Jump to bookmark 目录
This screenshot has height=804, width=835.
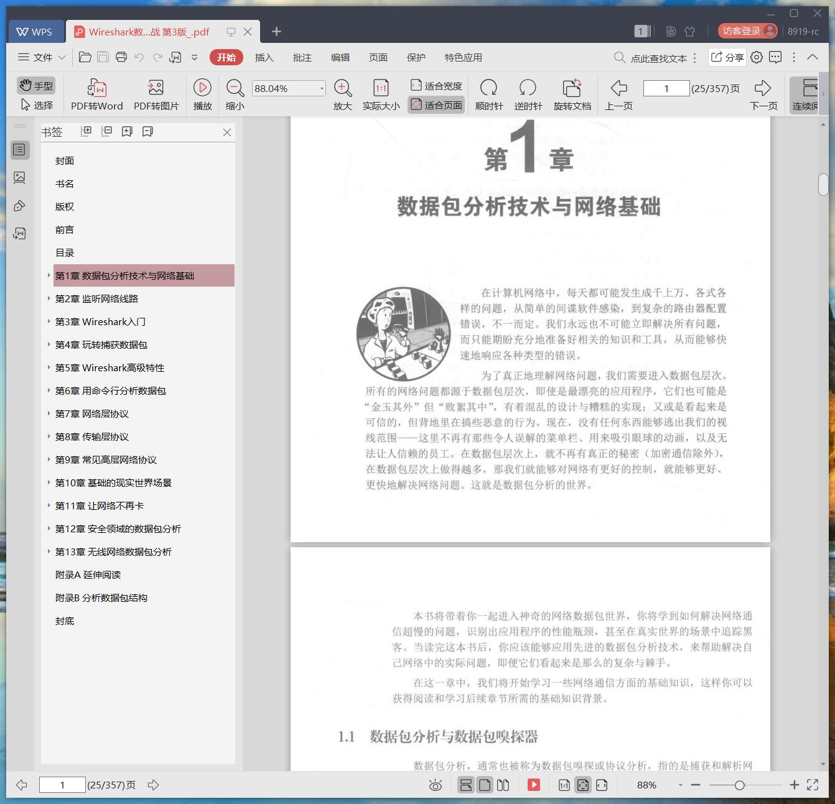coord(65,252)
